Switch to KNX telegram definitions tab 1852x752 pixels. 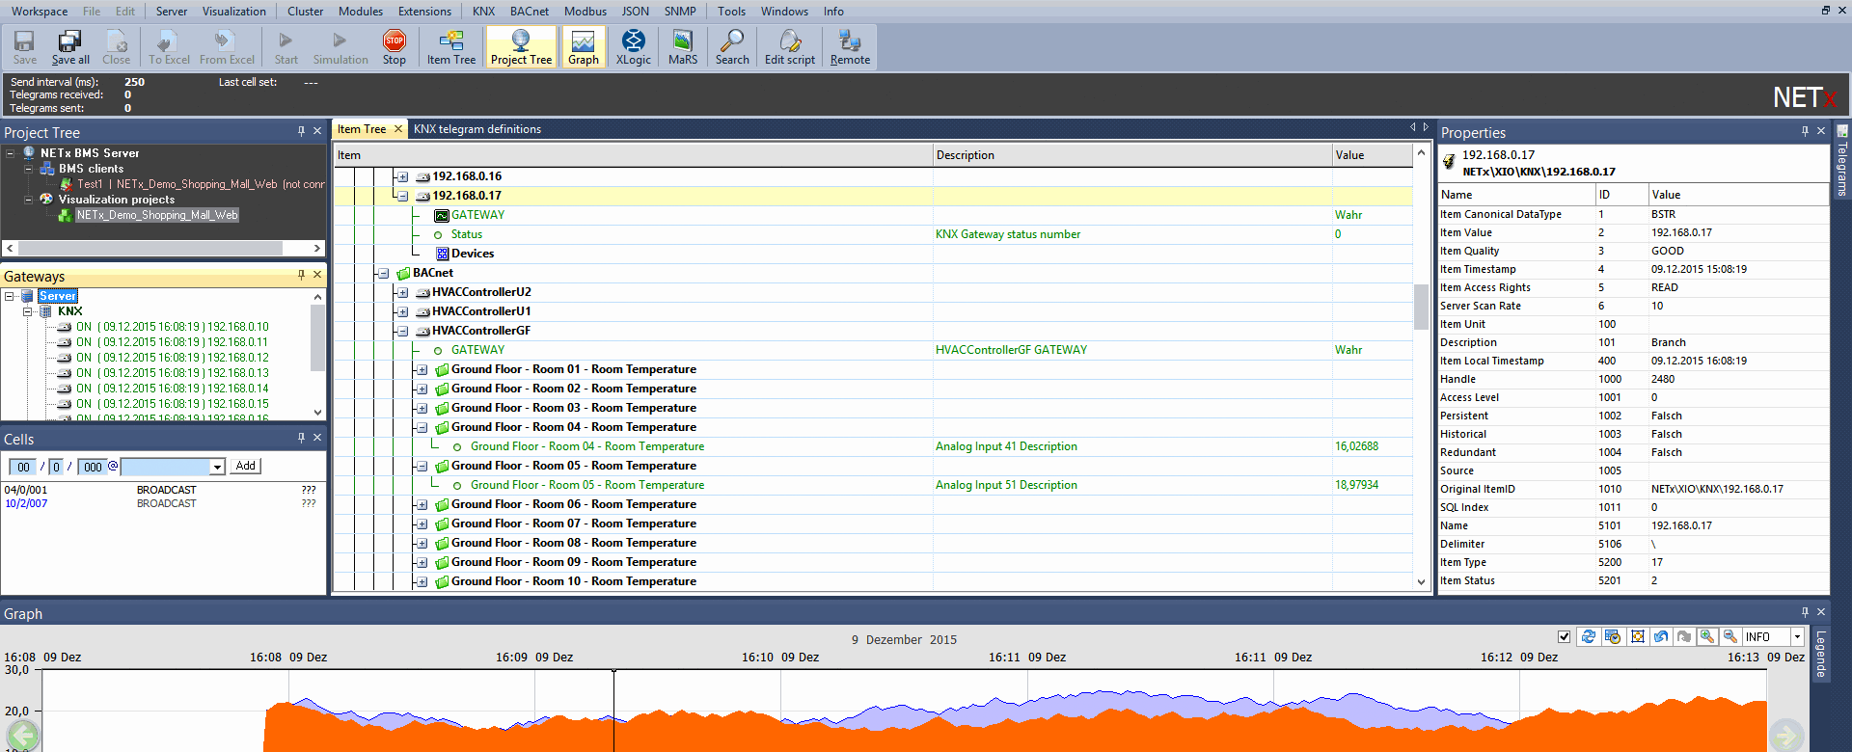click(x=477, y=129)
